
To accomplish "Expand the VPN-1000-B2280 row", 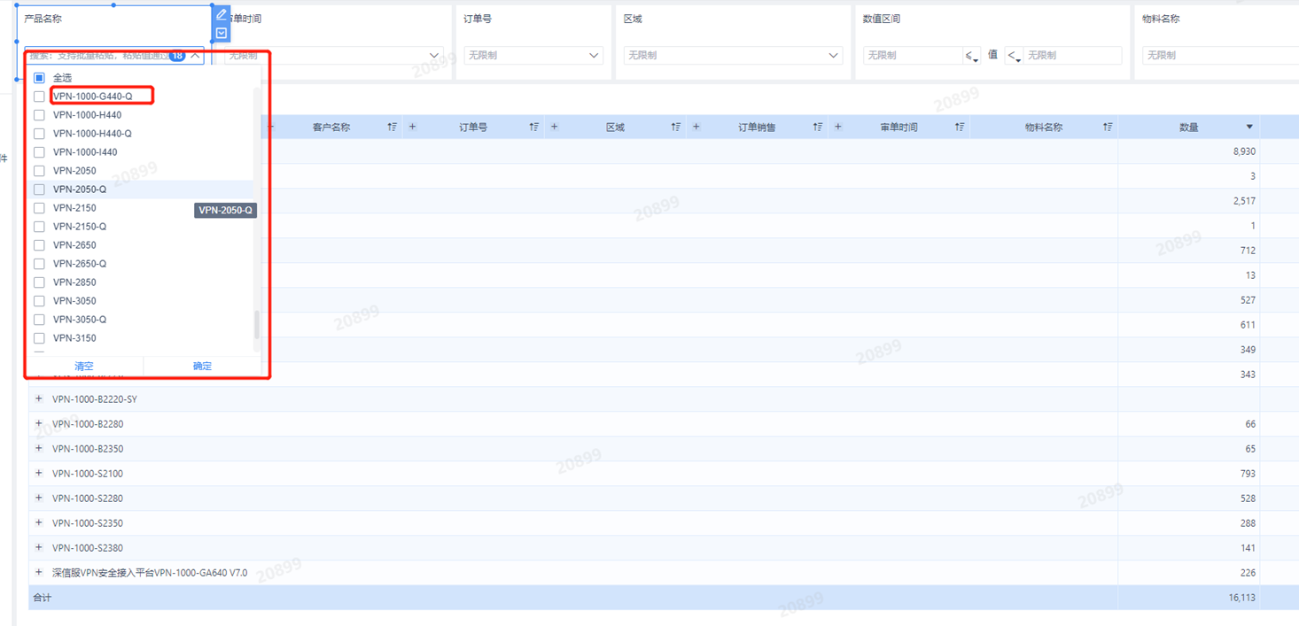I will [x=39, y=424].
